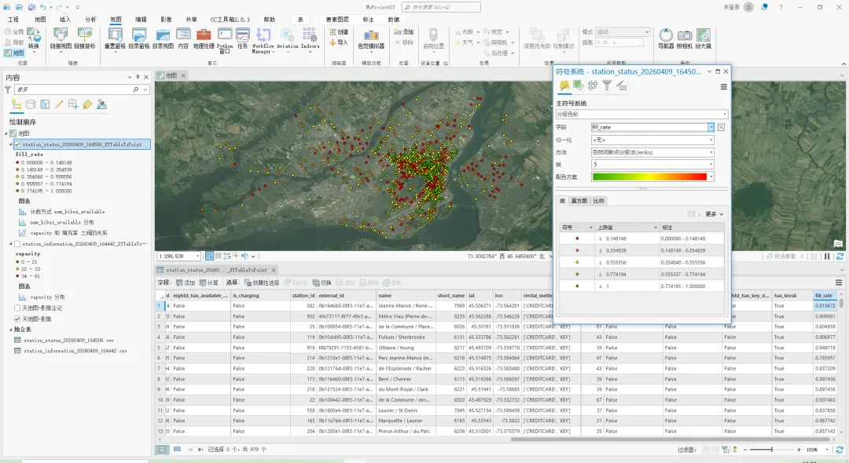Enable the station_information XYTableToPoint layer
This screenshot has width=849, height=463.
tap(17, 244)
